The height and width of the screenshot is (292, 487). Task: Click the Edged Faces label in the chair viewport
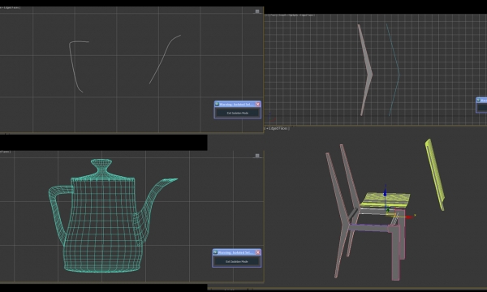coord(278,128)
